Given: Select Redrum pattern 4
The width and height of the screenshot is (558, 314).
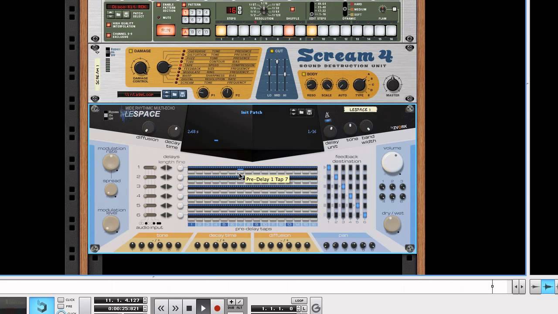Looking at the screenshot, I should coord(206,13).
